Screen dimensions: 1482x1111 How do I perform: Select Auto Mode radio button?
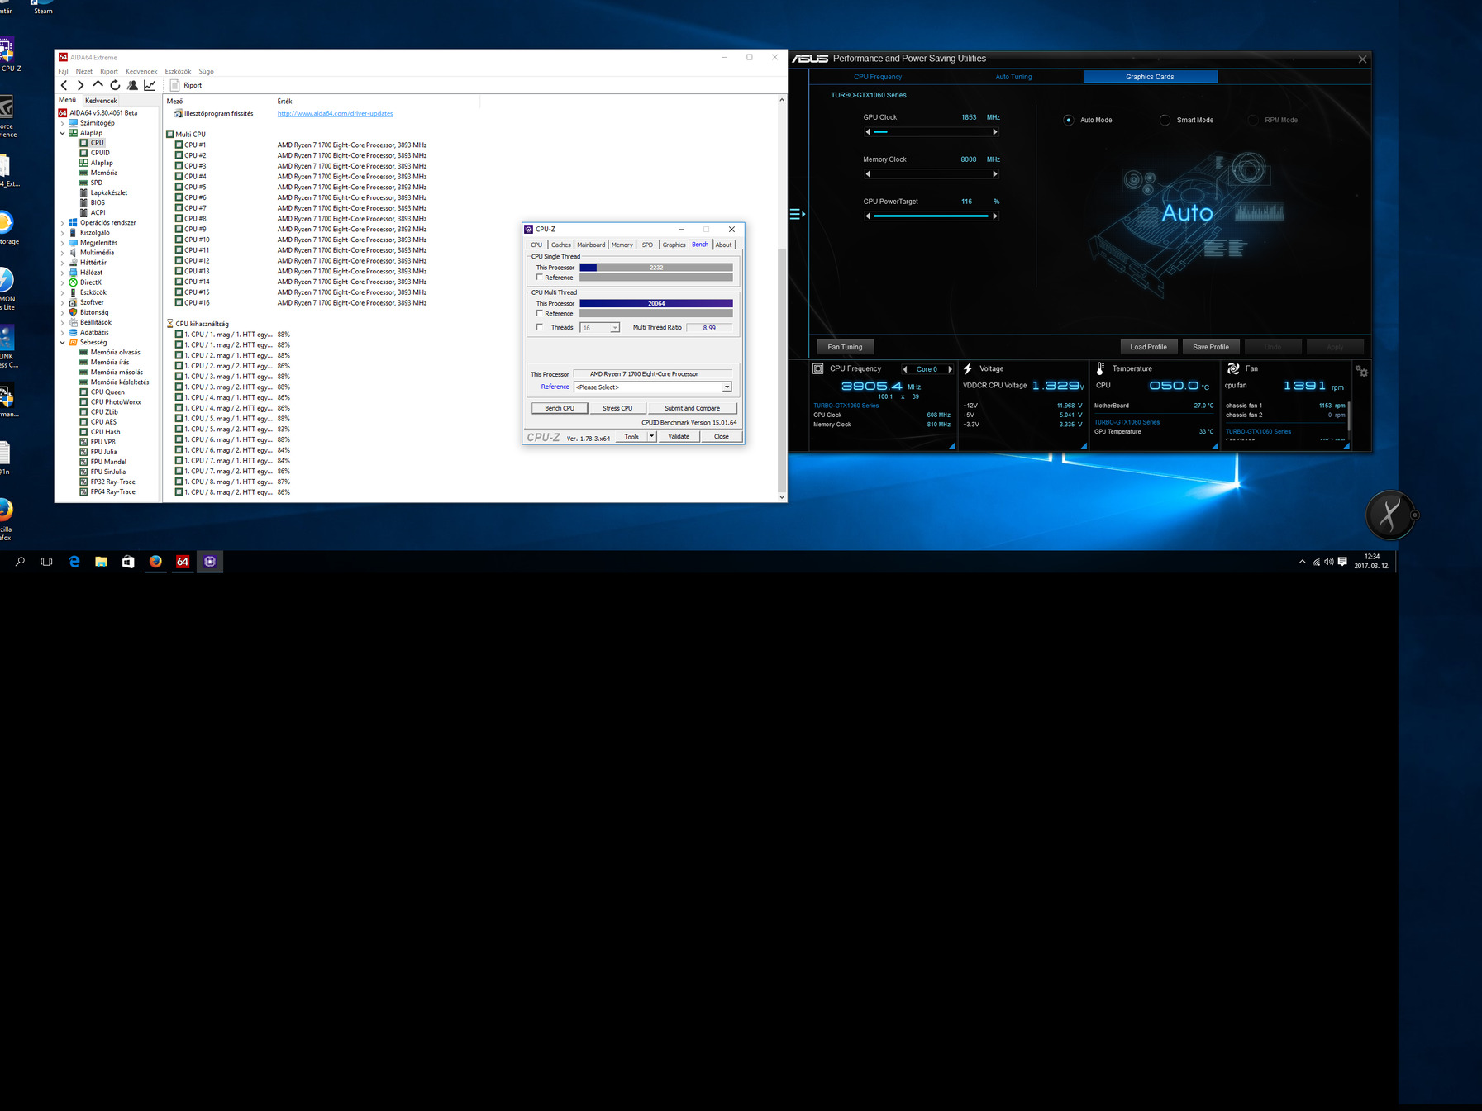point(1069,120)
